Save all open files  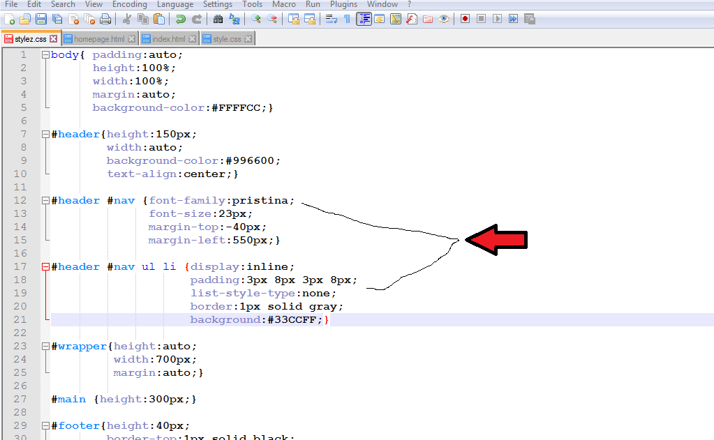[56, 19]
